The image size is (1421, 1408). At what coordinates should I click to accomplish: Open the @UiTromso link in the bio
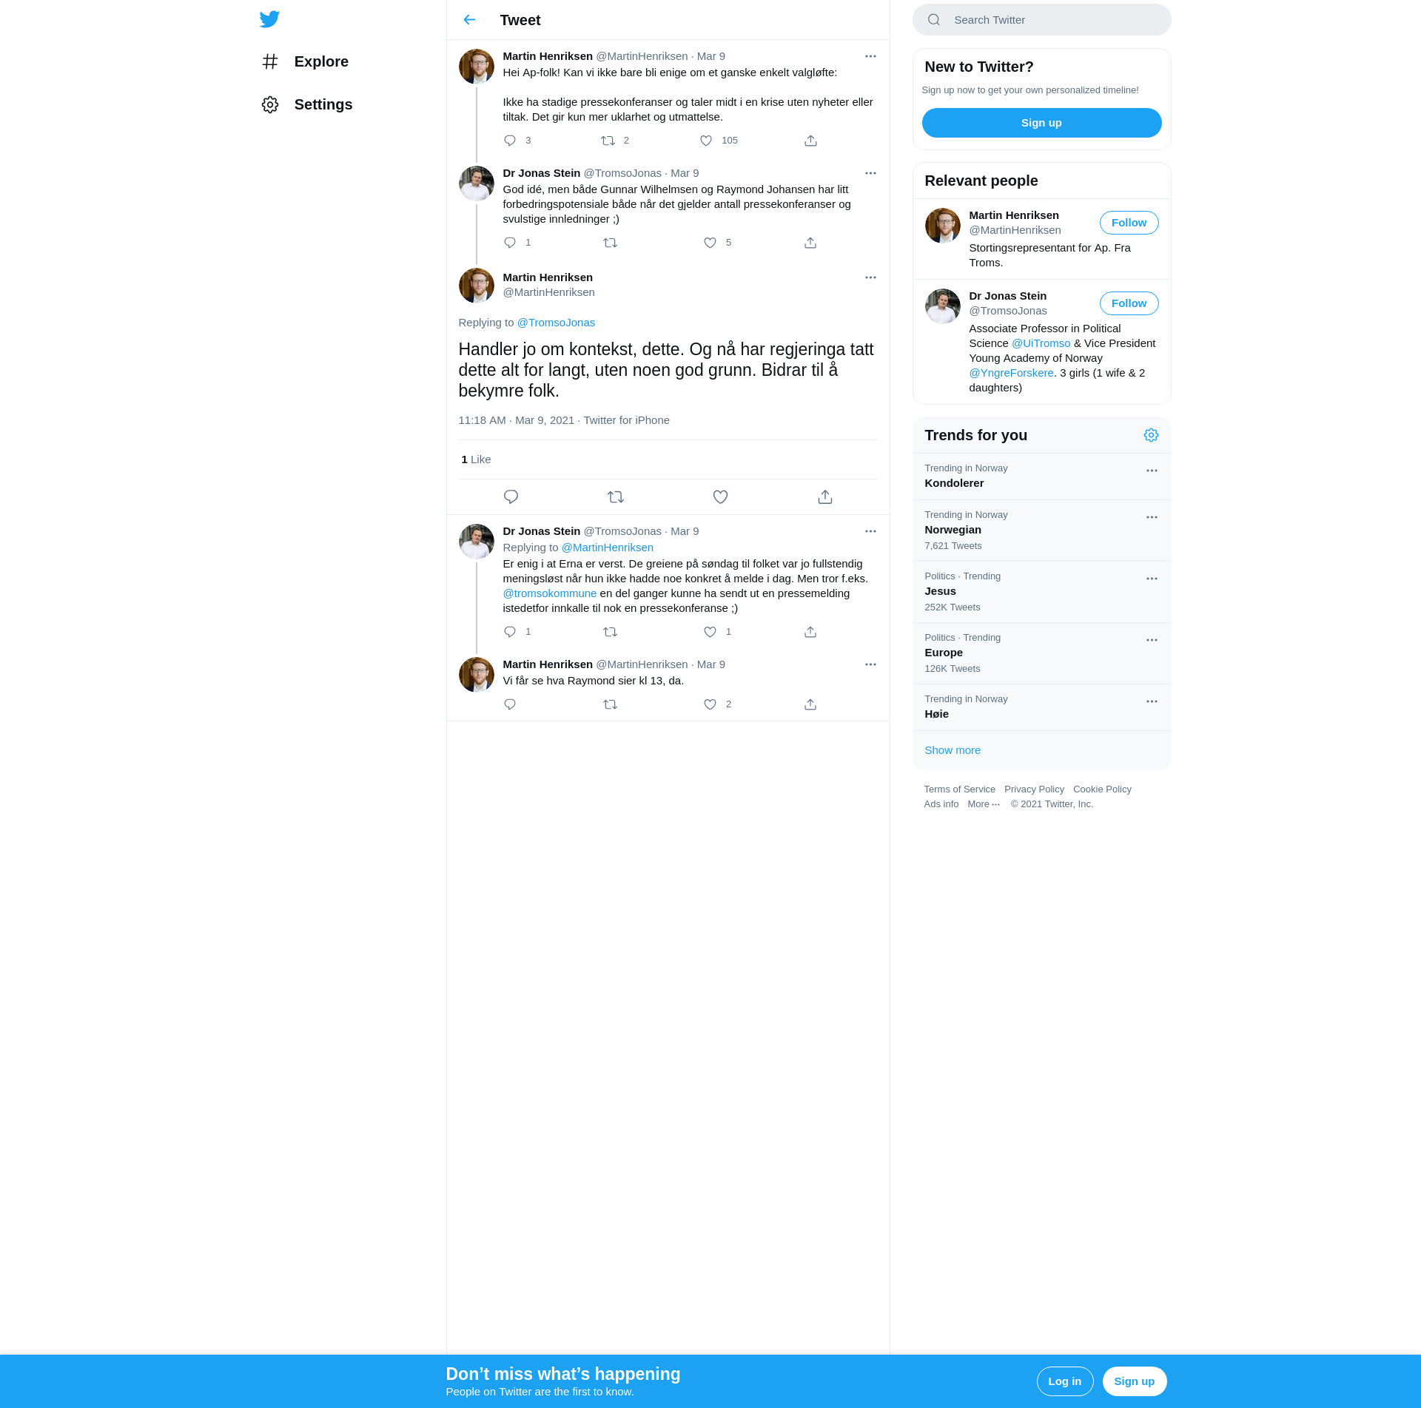(x=1041, y=343)
